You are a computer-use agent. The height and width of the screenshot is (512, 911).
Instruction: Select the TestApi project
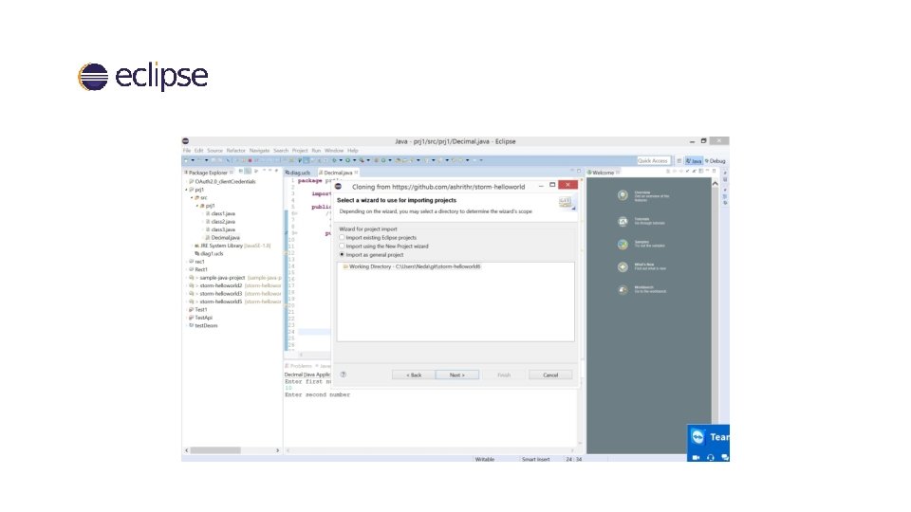[x=201, y=318]
